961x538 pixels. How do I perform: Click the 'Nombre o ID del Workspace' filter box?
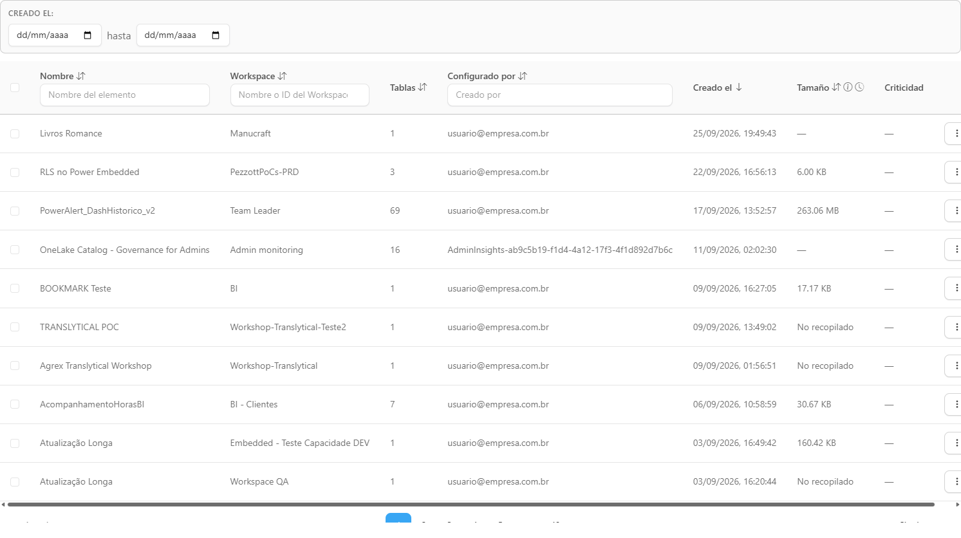[x=300, y=95]
